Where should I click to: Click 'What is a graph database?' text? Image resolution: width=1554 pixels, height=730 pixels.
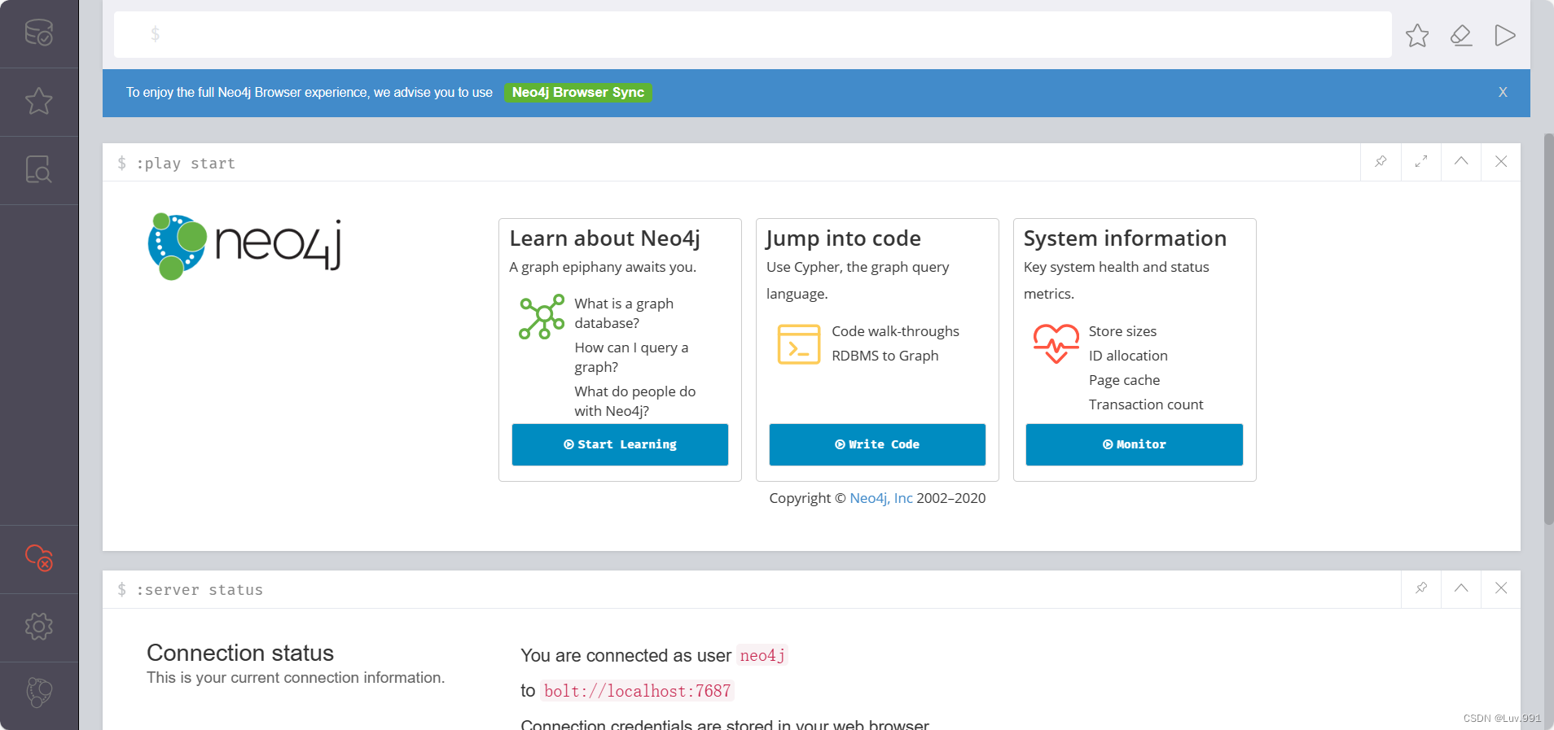coord(624,313)
